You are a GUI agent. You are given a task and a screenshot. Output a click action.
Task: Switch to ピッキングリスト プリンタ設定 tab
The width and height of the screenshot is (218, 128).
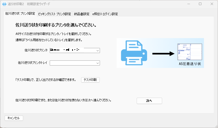coord(55,14)
